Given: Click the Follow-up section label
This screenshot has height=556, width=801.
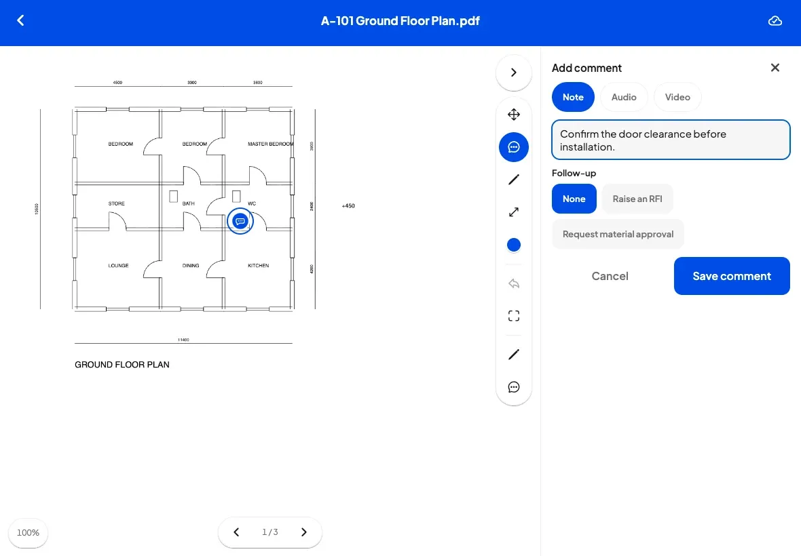Looking at the screenshot, I should click(574, 173).
